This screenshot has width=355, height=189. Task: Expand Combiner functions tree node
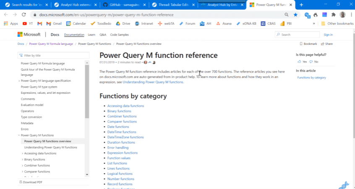pyautogui.click(x=22, y=166)
